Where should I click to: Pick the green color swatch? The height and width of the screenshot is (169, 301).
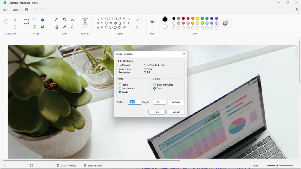click(202, 18)
